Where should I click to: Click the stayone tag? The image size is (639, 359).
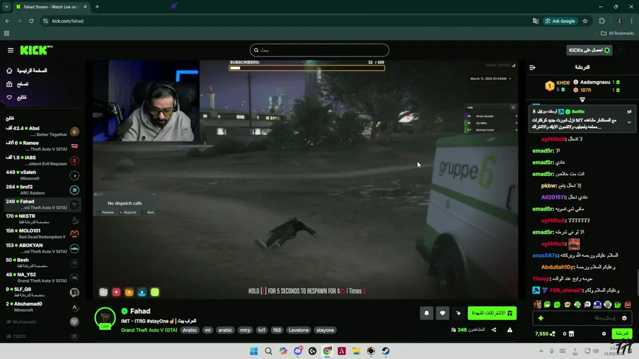pos(325,330)
